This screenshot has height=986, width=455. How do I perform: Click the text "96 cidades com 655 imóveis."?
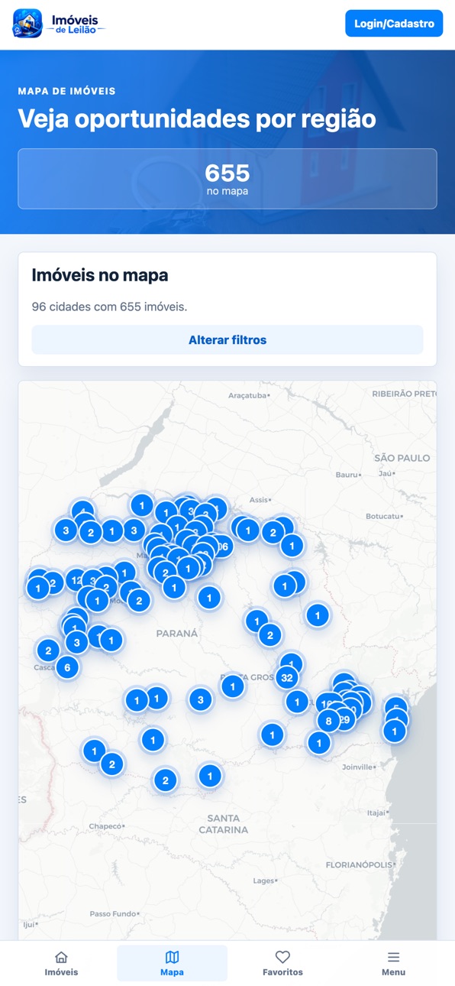point(109,307)
